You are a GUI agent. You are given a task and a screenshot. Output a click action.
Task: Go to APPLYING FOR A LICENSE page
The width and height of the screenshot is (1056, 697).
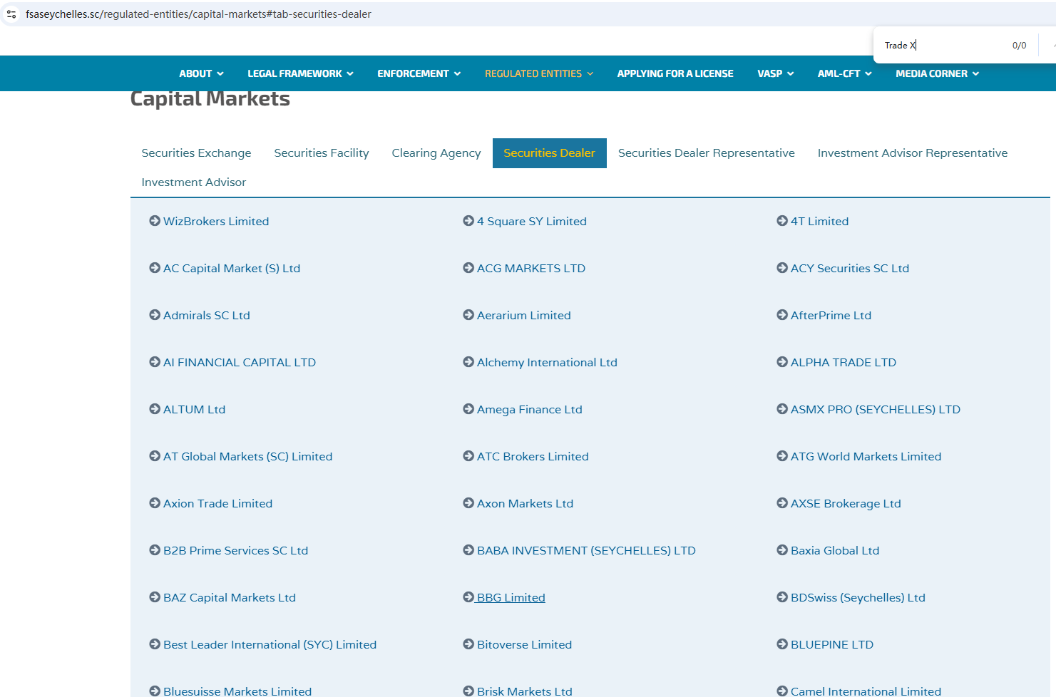(x=675, y=73)
